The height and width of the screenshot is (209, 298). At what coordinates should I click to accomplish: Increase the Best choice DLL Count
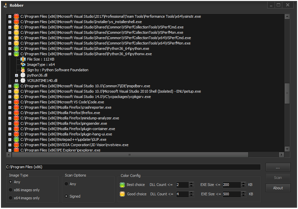point(191,183)
